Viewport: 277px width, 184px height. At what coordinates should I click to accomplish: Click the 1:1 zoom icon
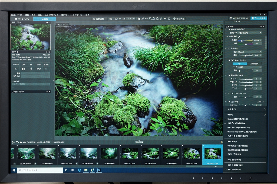tap(124, 19)
